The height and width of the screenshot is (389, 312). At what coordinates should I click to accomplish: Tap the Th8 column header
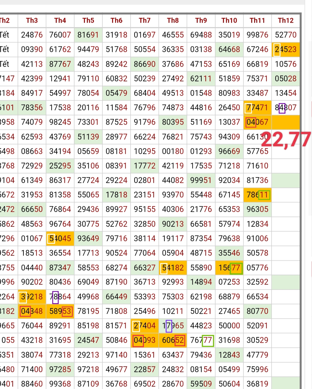tap(173, 20)
